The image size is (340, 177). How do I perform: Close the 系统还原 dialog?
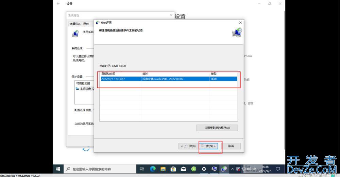click(240, 23)
